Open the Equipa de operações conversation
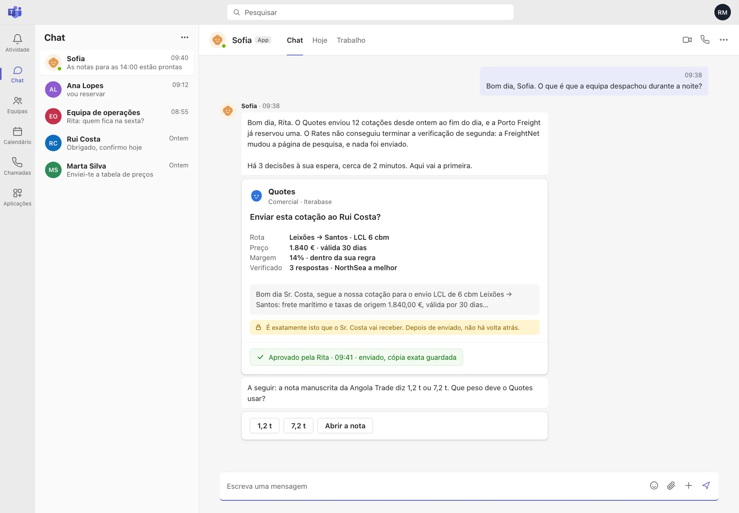Image resolution: width=739 pixels, height=513 pixels. coord(117,116)
